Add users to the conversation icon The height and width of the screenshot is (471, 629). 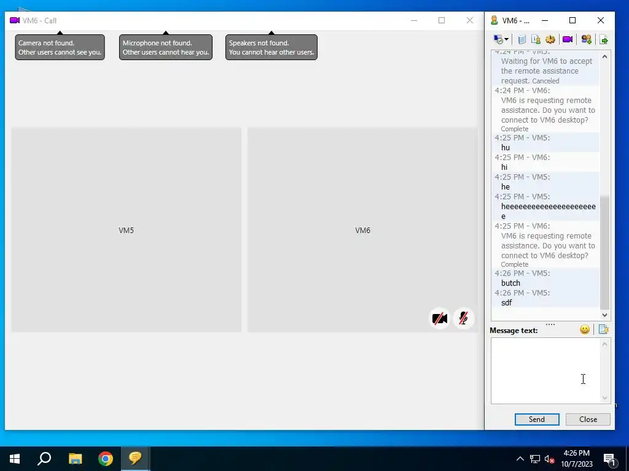tap(586, 39)
